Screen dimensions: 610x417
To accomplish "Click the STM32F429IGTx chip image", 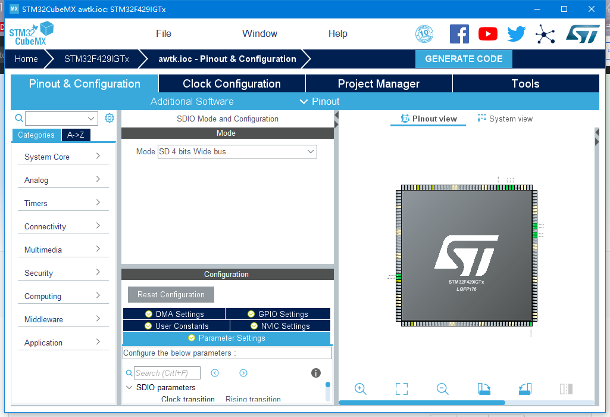I will point(467,256).
